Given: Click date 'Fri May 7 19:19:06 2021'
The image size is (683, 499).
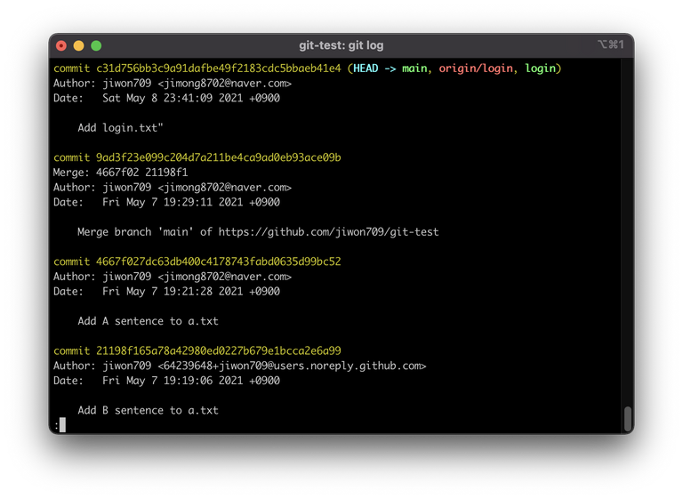Looking at the screenshot, I should click(x=173, y=381).
